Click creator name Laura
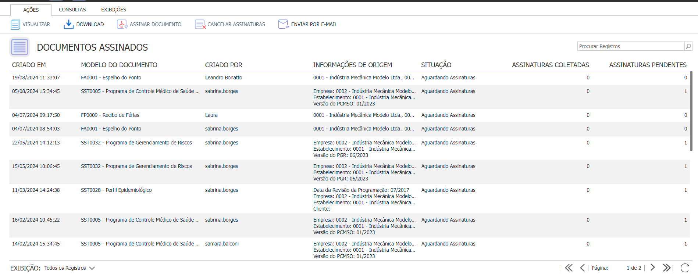This screenshot has height=276, width=698. pyautogui.click(x=211, y=115)
